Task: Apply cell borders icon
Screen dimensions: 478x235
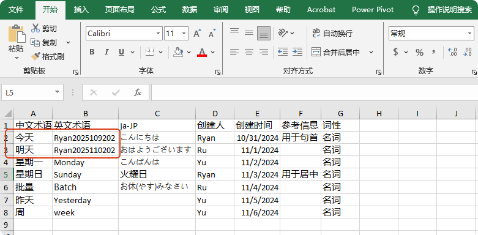Action: pos(149,52)
